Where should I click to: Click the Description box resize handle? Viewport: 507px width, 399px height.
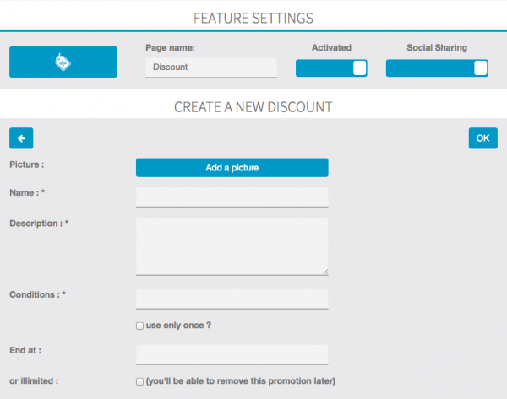coord(324,272)
